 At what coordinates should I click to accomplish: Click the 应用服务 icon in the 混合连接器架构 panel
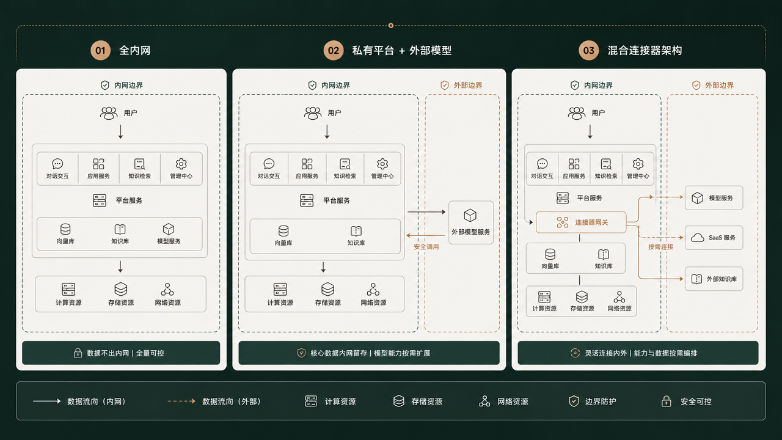coord(574,164)
